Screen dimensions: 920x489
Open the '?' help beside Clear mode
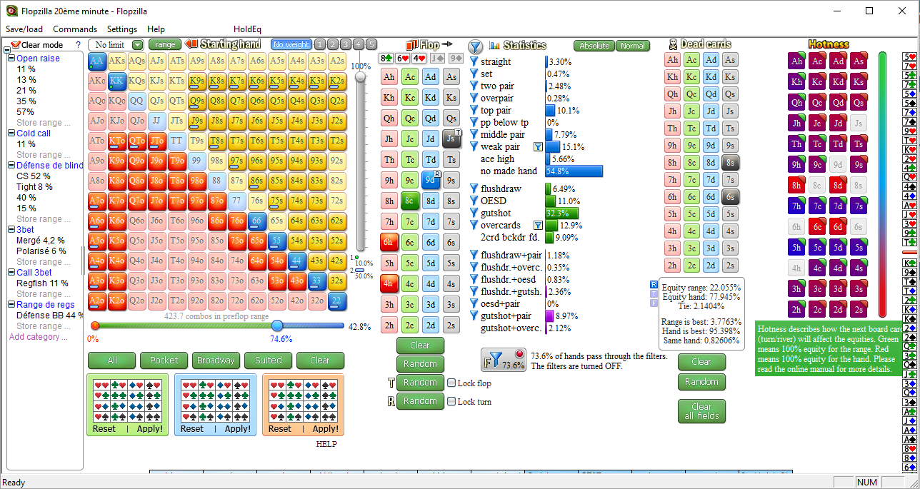[x=78, y=45]
